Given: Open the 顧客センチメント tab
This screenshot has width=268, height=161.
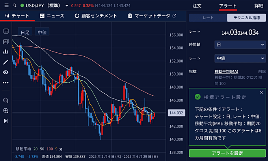Looking at the screenshot, I should (96, 16).
